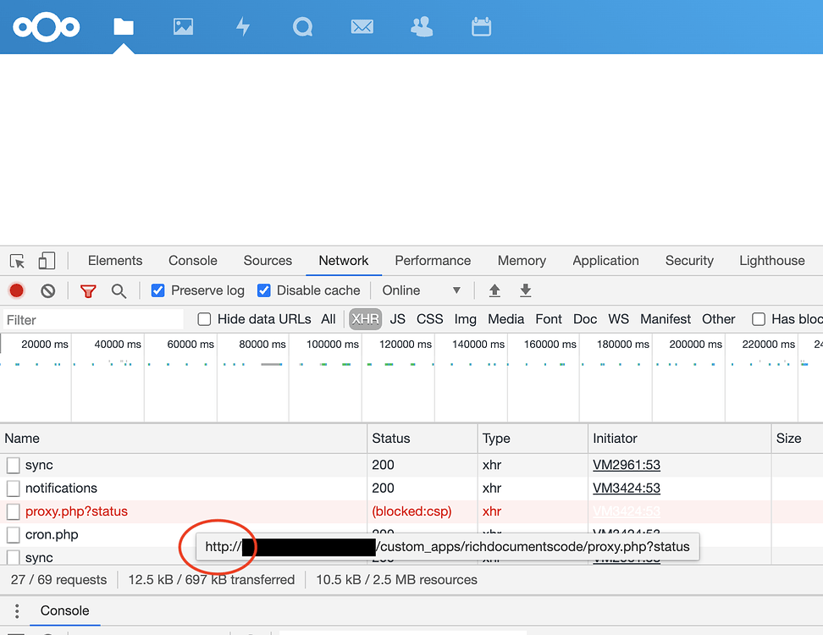
Task: Open the Memory tab
Action: 522,260
